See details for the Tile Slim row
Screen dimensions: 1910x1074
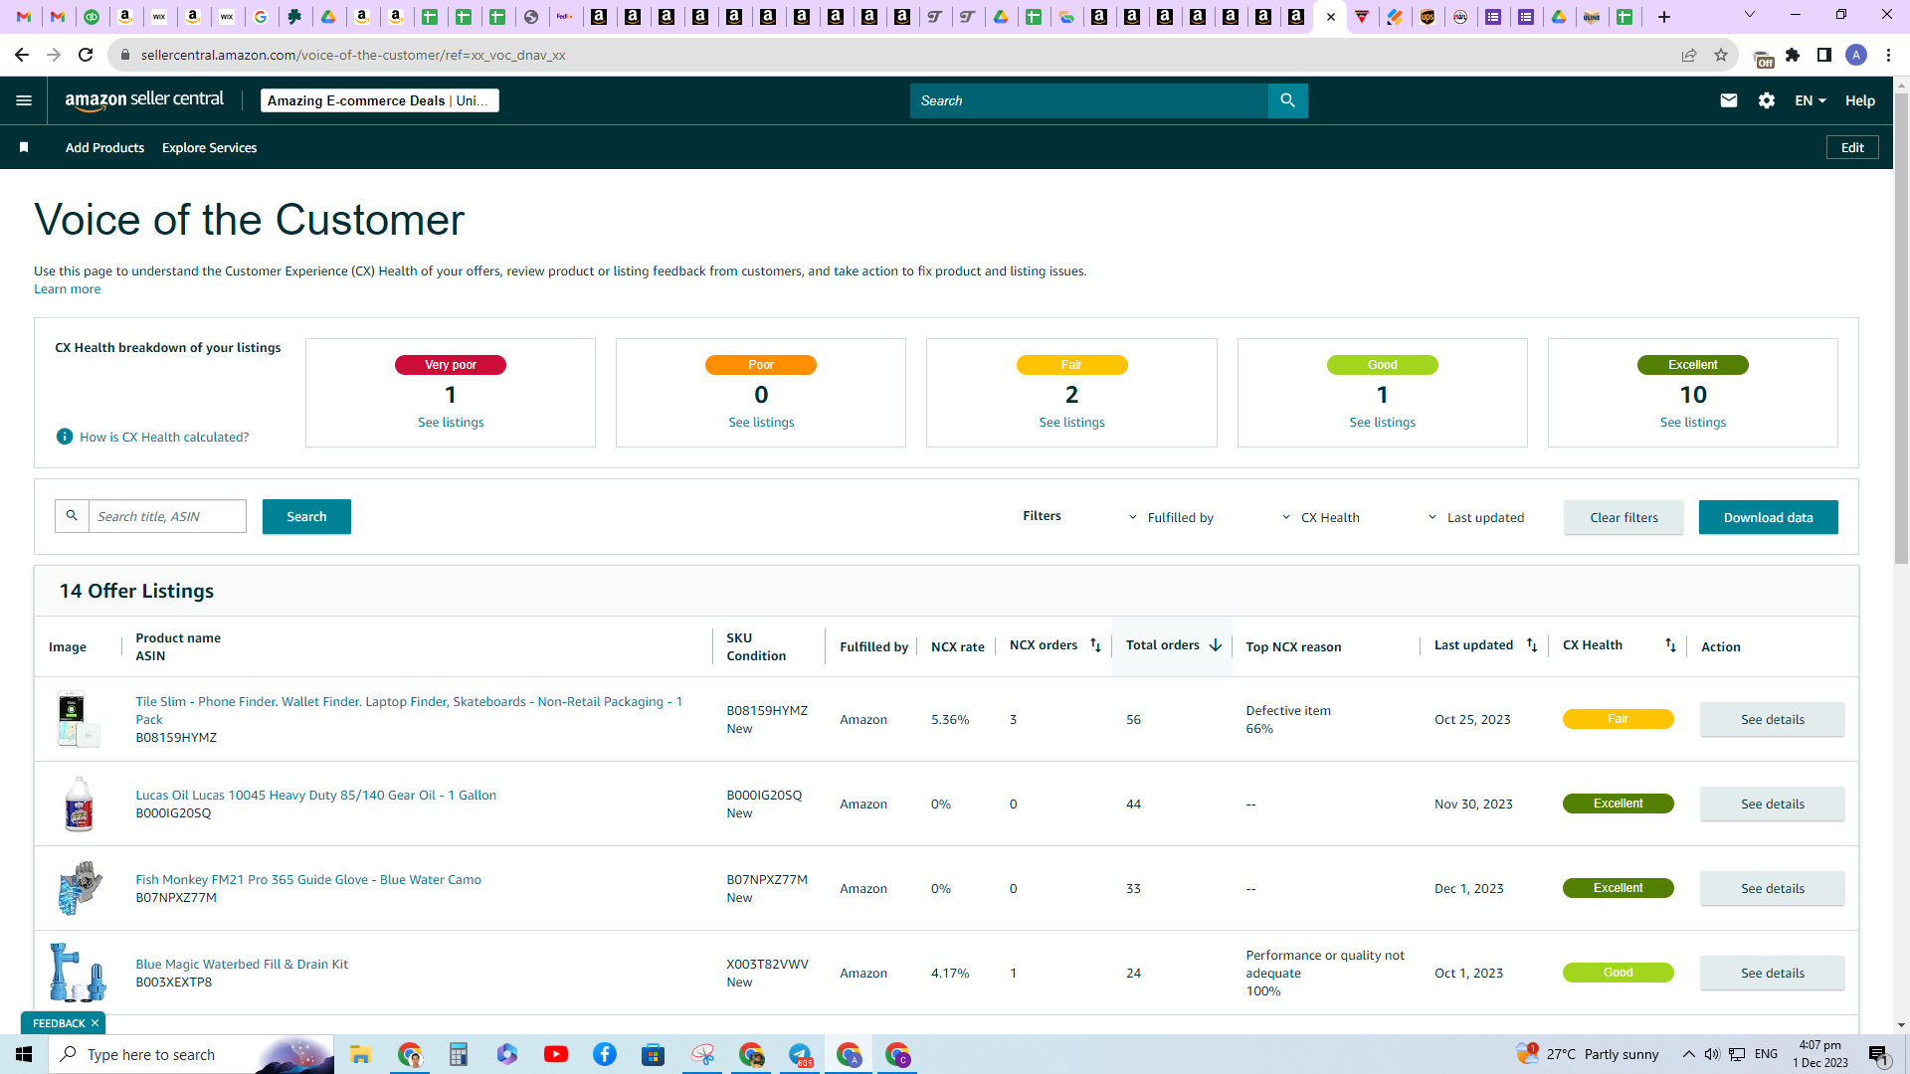tap(1772, 719)
